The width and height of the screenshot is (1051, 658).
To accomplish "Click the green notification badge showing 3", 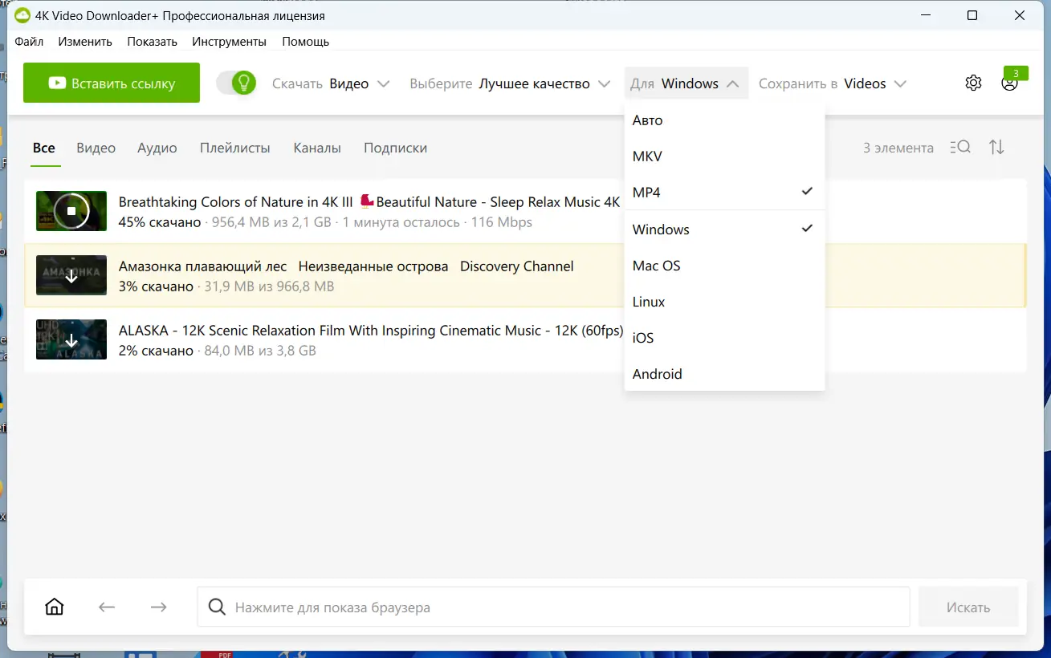I will [x=1016, y=73].
